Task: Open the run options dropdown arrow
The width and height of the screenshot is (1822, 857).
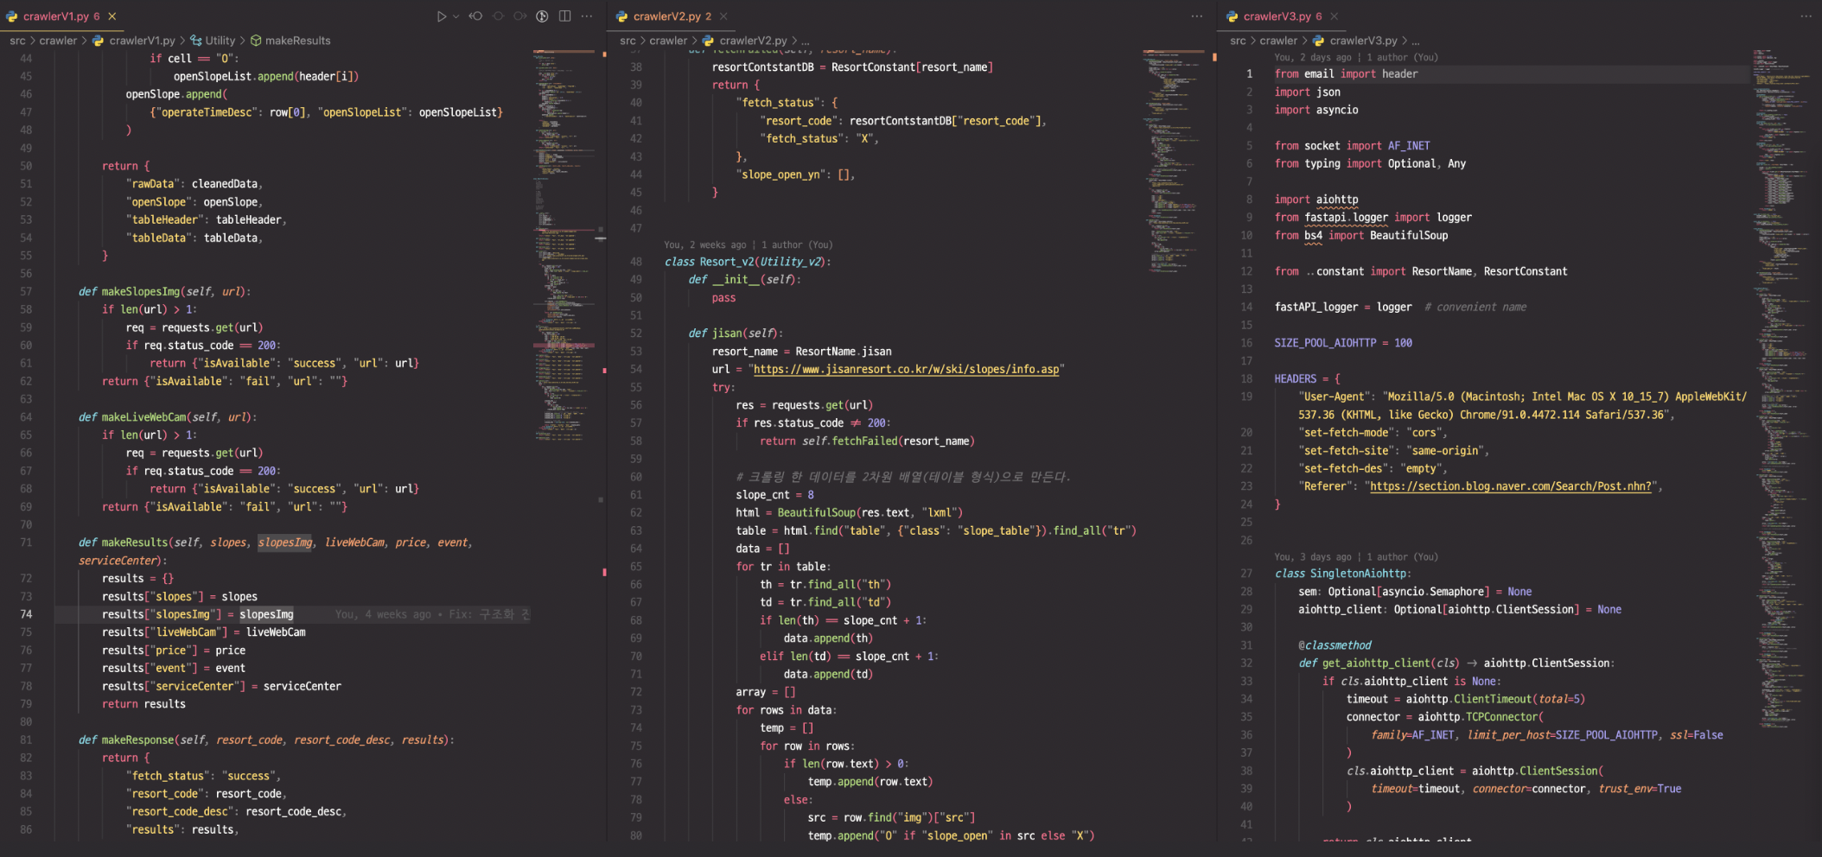Action: click(455, 16)
